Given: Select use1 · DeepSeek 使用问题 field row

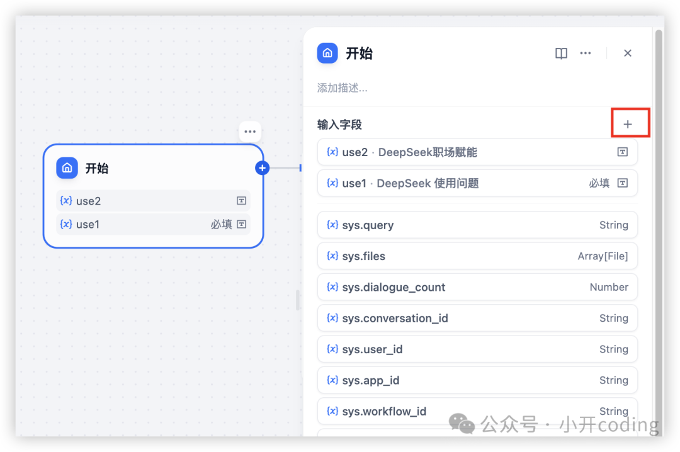Looking at the screenshot, I should click(x=477, y=183).
